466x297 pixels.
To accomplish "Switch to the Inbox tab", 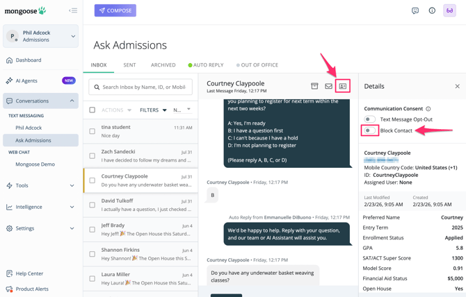I will (99, 65).
